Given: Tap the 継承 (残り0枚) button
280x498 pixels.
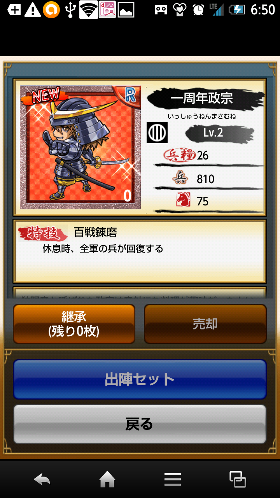Looking at the screenshot, I should point(74,324).
